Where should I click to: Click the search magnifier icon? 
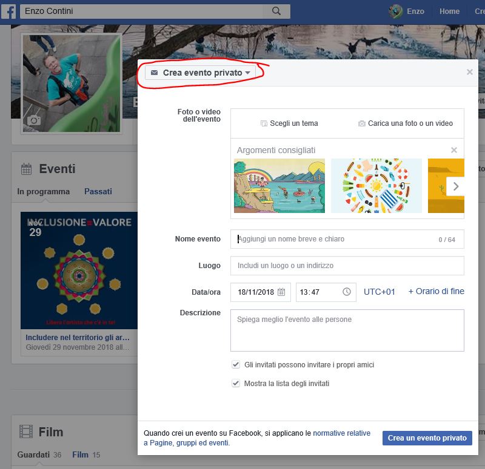coord(276,11)
